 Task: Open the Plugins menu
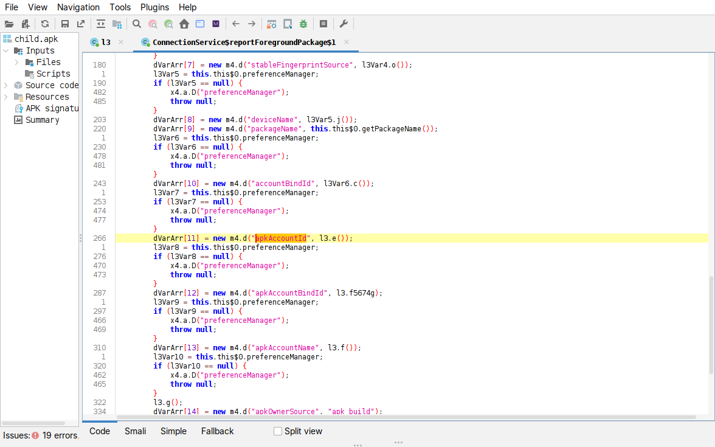tap(154, 7)
